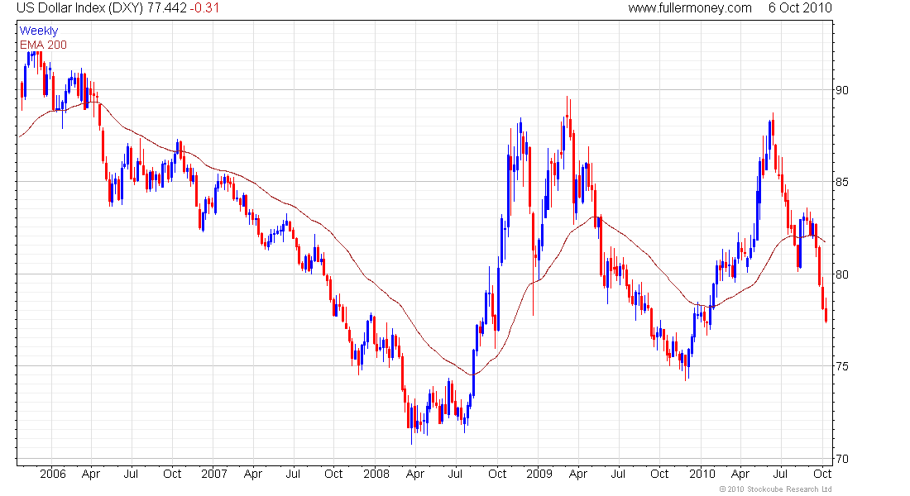Click the 2008 year axis label

click(x=376, y=474)
